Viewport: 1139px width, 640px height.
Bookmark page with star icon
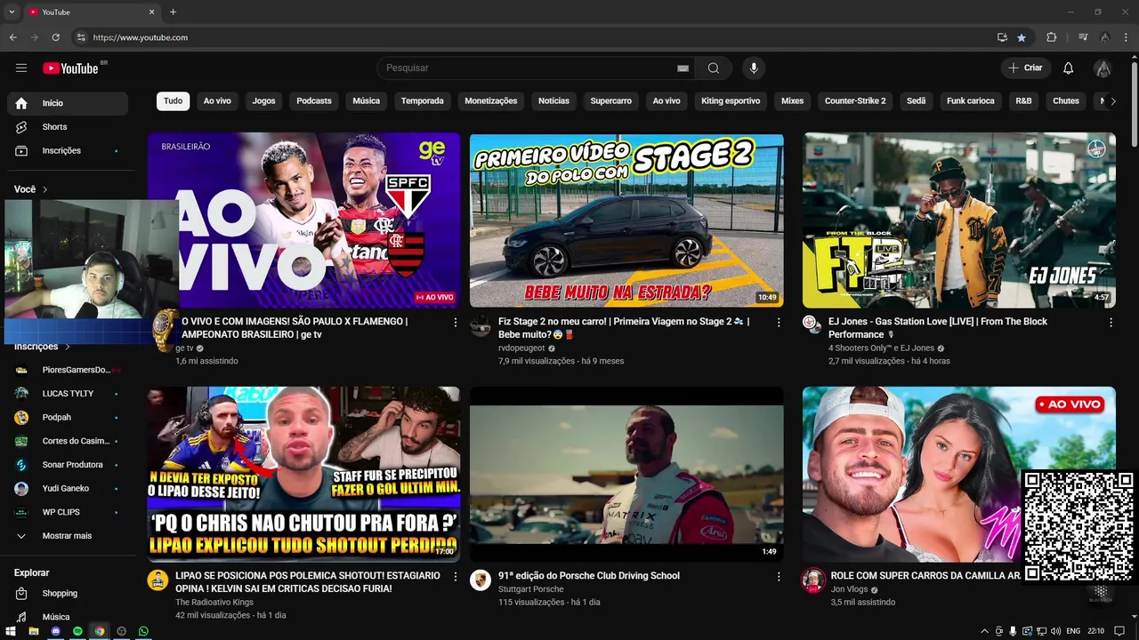pos(1022,37)
